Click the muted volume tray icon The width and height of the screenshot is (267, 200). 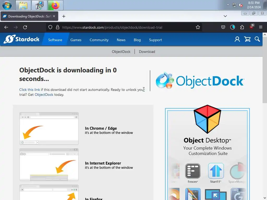coord(241,5)
